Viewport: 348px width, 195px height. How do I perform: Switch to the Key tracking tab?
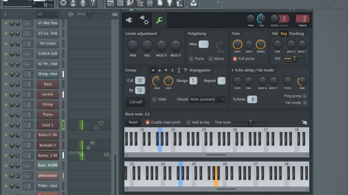[x=284, y=34]
